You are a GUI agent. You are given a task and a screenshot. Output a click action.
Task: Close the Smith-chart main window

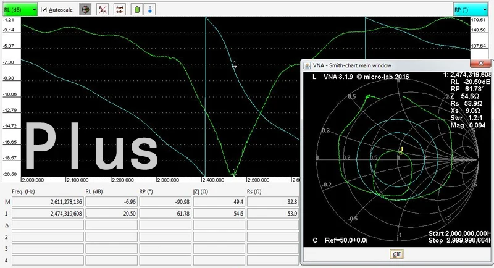pyautogui.click(x=480, y=64)
